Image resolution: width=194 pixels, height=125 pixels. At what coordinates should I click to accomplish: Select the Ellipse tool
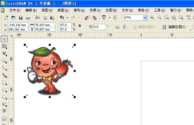pos(4,90)
